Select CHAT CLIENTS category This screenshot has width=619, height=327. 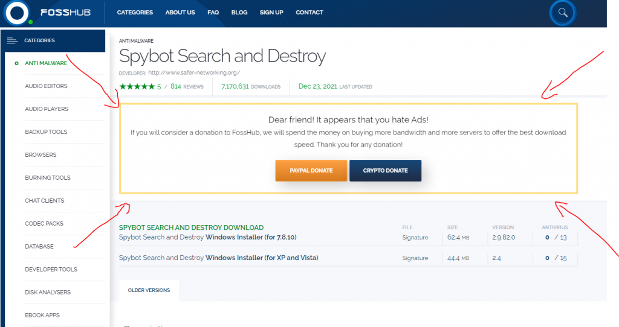[x=44, y=200]
